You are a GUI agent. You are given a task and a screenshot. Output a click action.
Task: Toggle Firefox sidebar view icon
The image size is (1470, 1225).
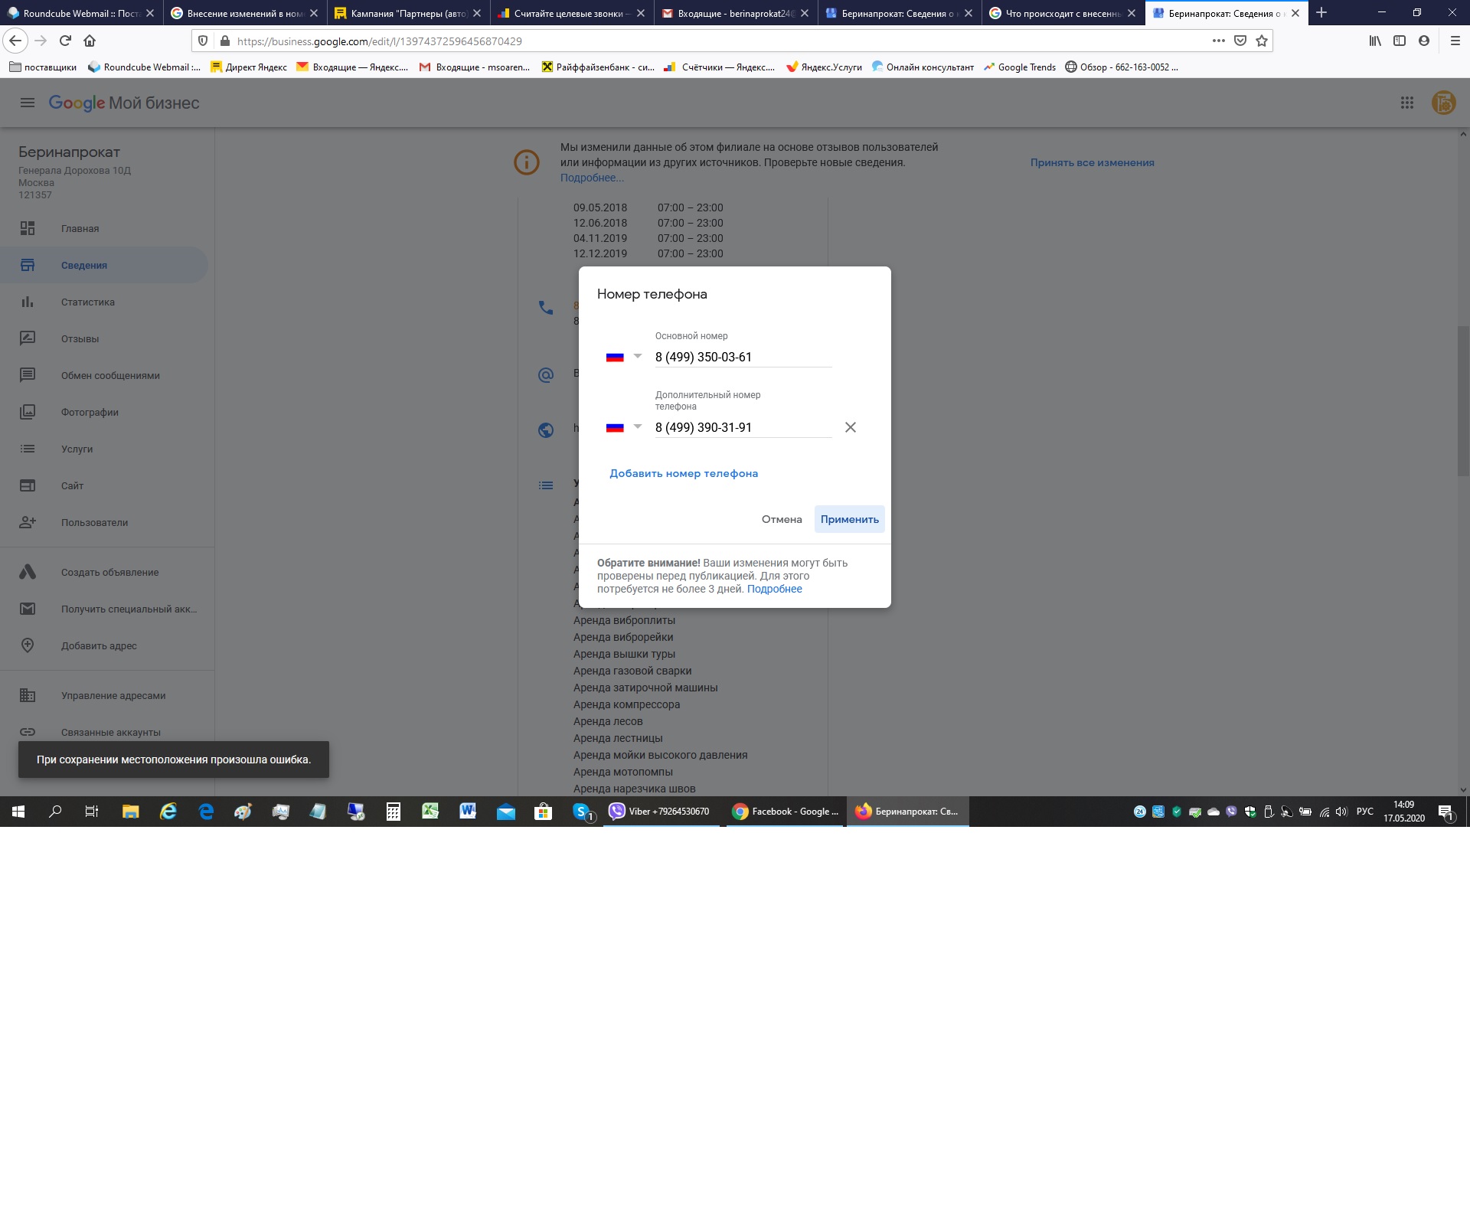pos(1400,41)
